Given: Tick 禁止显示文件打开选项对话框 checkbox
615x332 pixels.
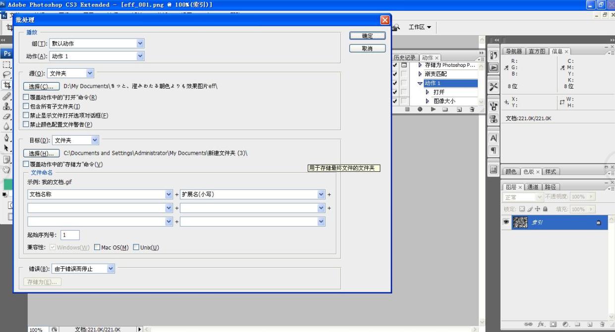Looking at the screenshot, I should click(x=26, y=115).
